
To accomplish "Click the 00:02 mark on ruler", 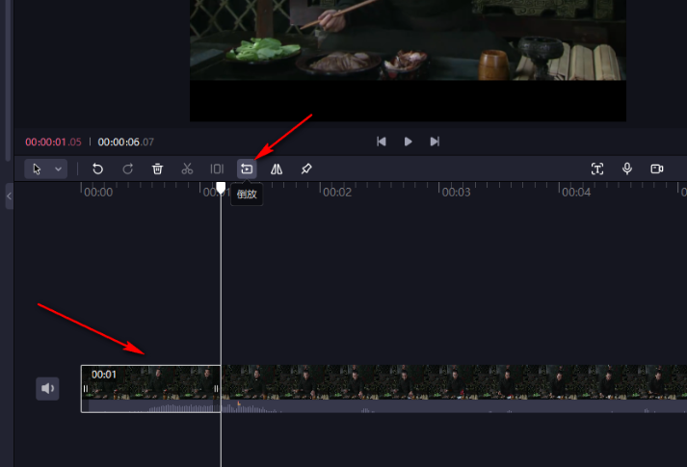I will click(x=337, y=193).
